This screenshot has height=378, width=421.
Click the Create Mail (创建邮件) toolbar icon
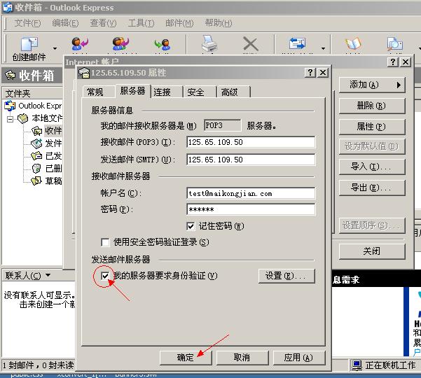(x=29, y=44)
